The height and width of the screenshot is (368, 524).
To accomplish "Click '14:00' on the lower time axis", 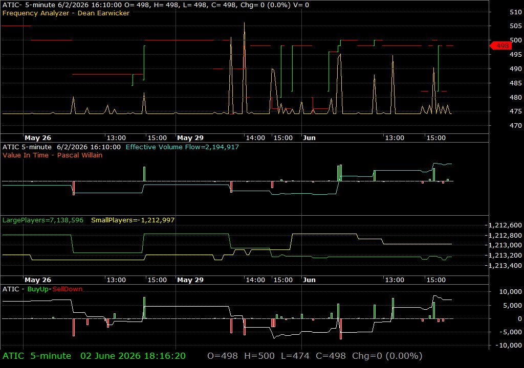I will point(255,280).
